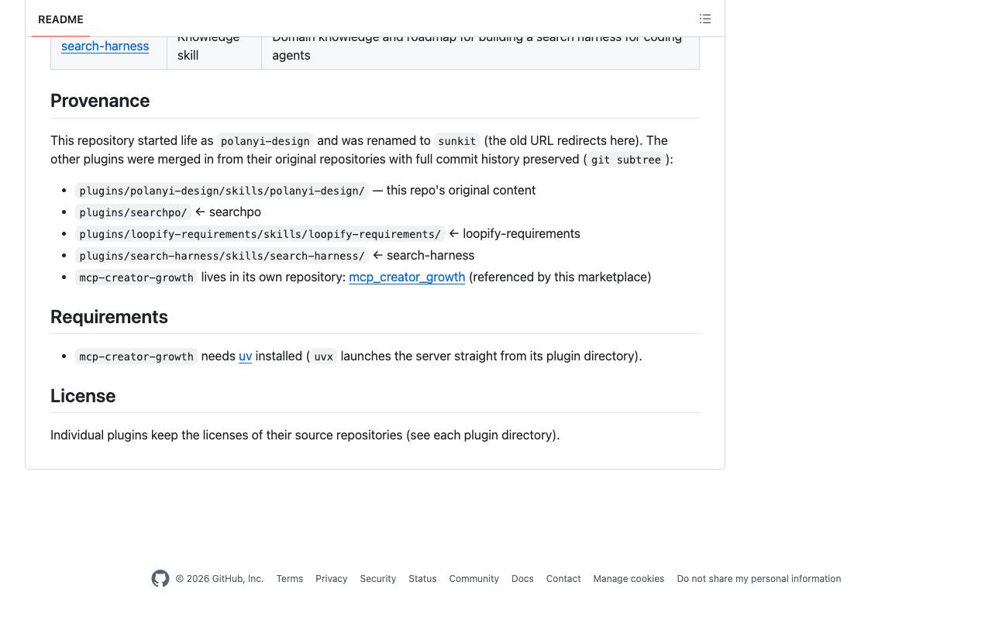The height and width of the screenshot is (620, 992).
Task: Check GitHub Status in footer
Action: pos(422,579)
